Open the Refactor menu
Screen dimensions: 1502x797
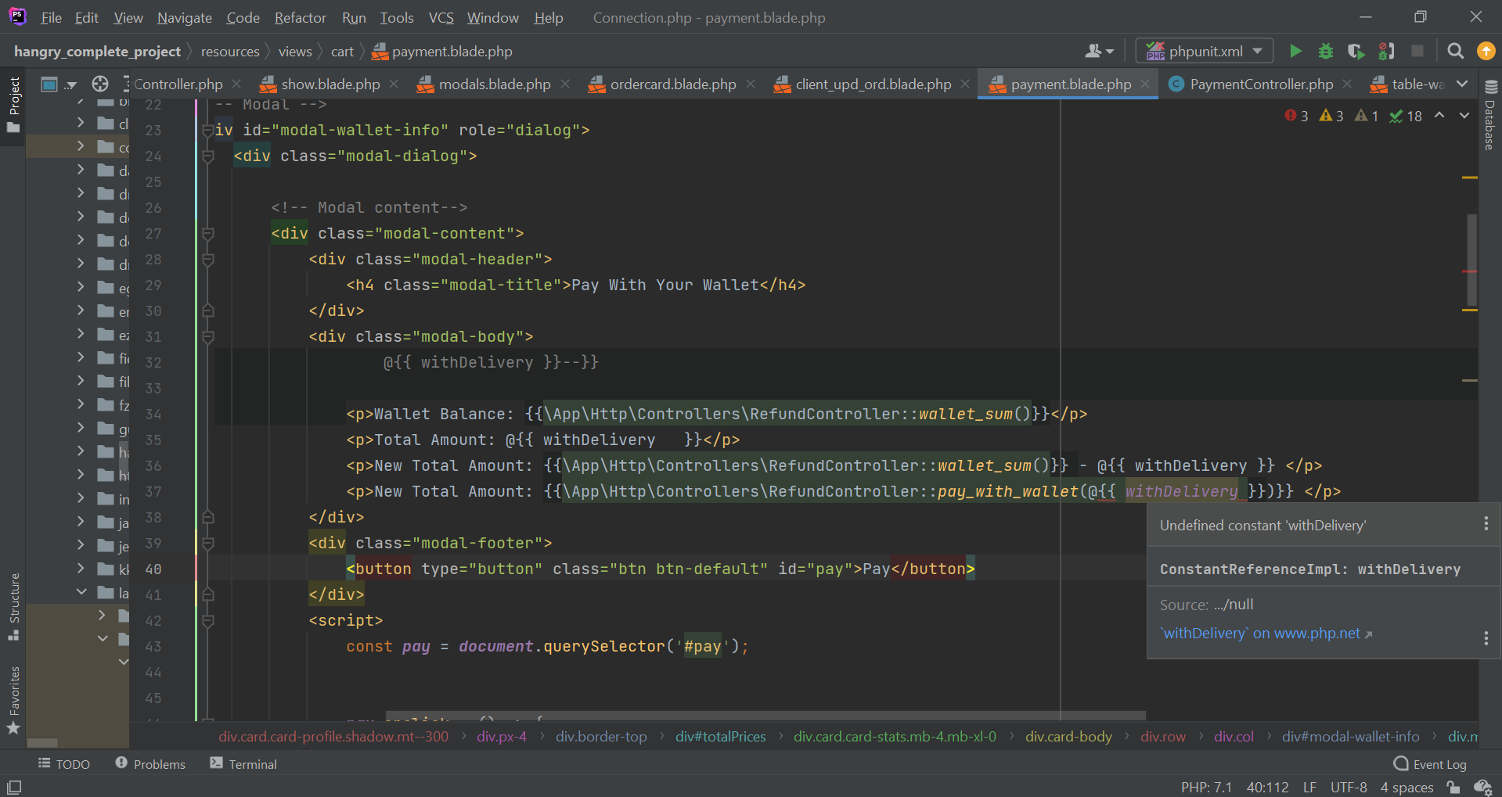[300, 17]
